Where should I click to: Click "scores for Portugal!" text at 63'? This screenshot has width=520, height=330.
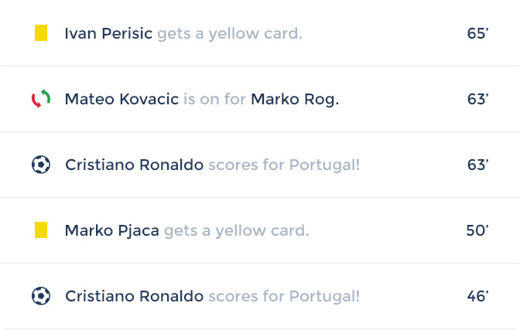(x=284, y=165)
